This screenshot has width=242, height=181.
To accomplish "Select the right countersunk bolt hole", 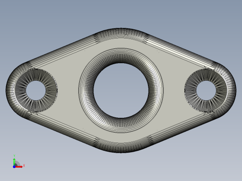I will [206, 90].
